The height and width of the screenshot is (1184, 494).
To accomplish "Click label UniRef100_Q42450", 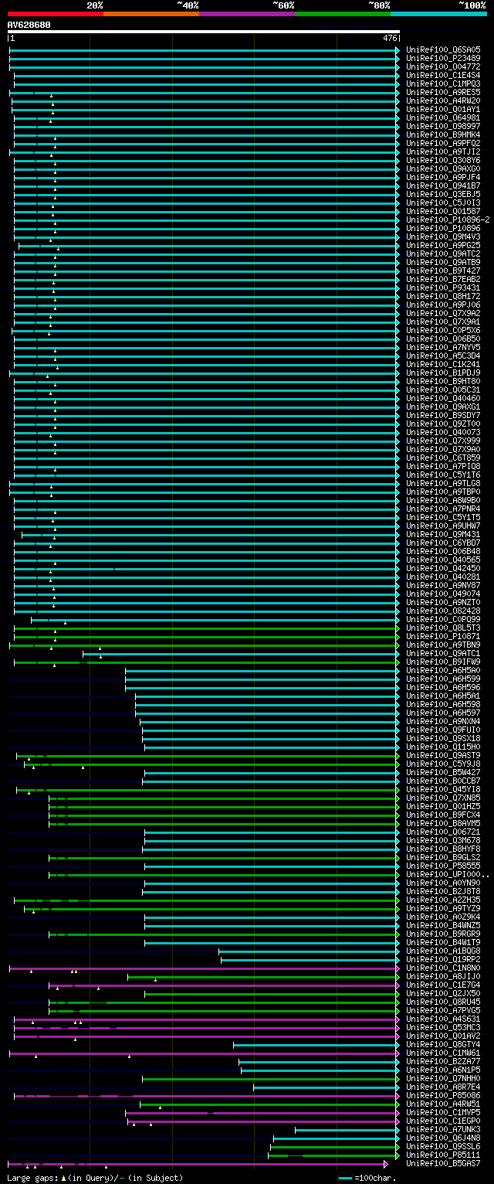I will (x=443, y=568).
